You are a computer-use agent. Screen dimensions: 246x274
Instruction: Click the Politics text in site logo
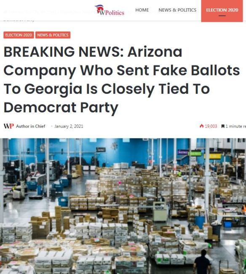(x=115, y=13)
